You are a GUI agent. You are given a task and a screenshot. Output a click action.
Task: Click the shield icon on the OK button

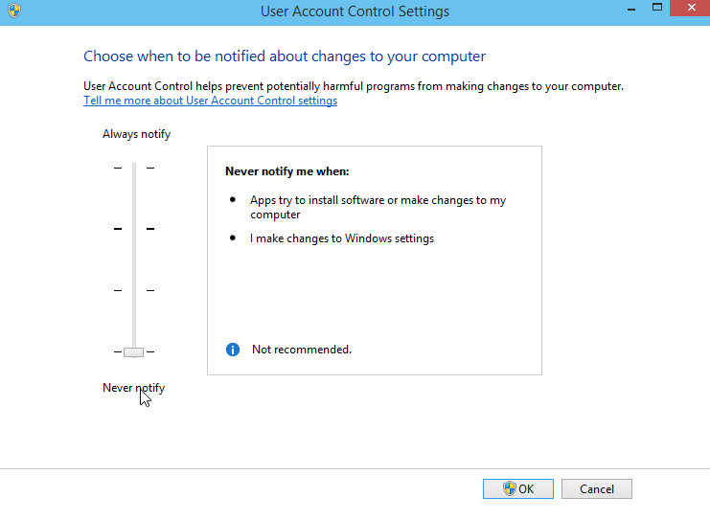pyautogui.click(x=510, y=488)
